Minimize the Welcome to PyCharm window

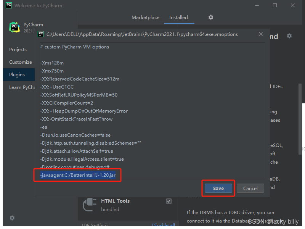pyautogui.click(x=257, y=5)
